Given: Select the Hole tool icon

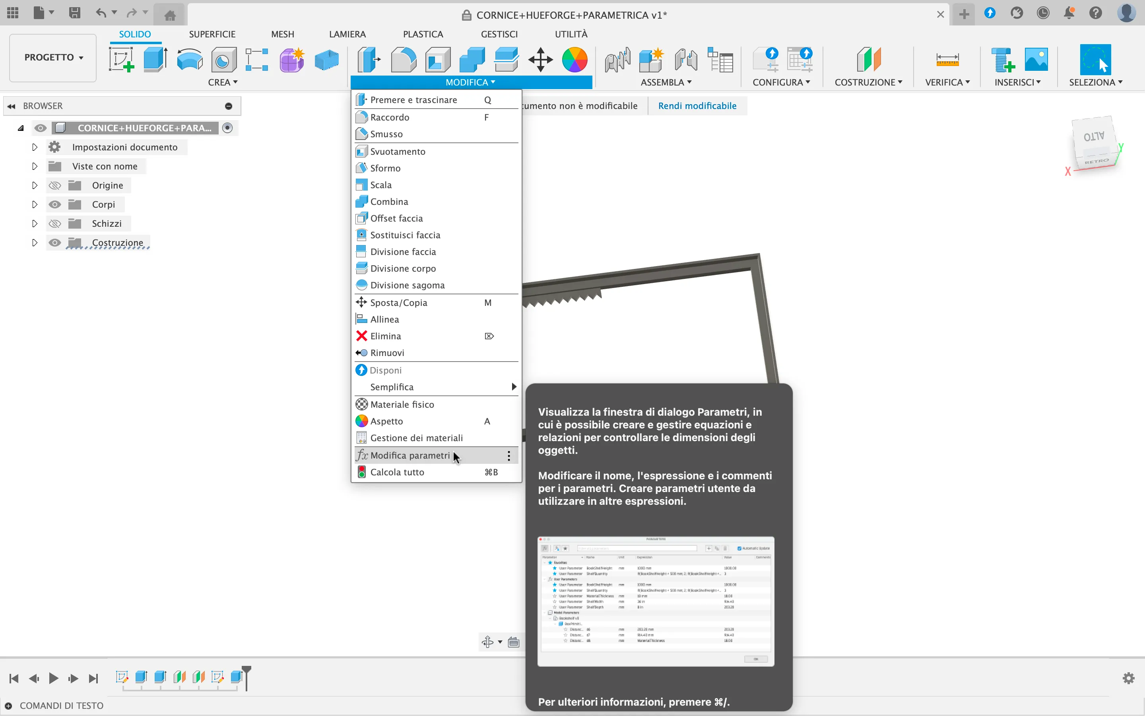Looking at the screenshot, I should click(223, 60).
